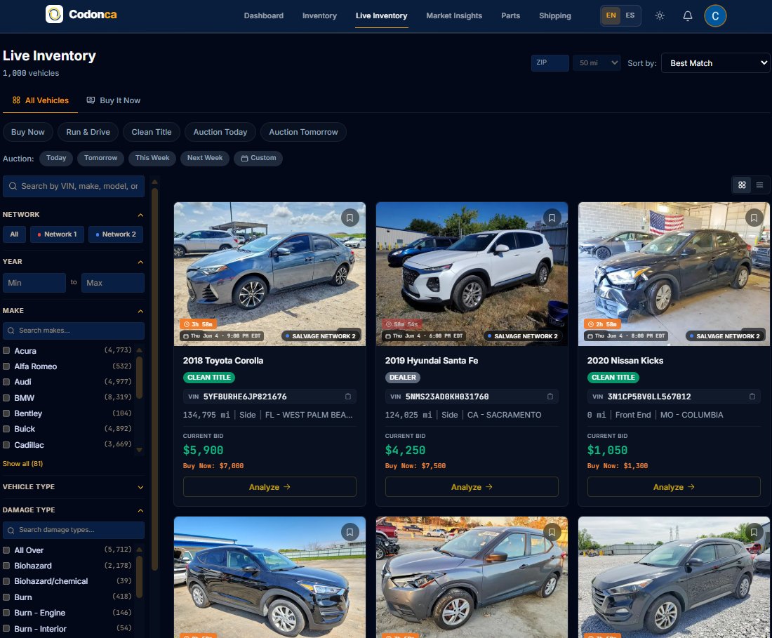The width and height of the screenshot is (772, 638).
Task: Go to the Parts page
Action: click(510, 15)
